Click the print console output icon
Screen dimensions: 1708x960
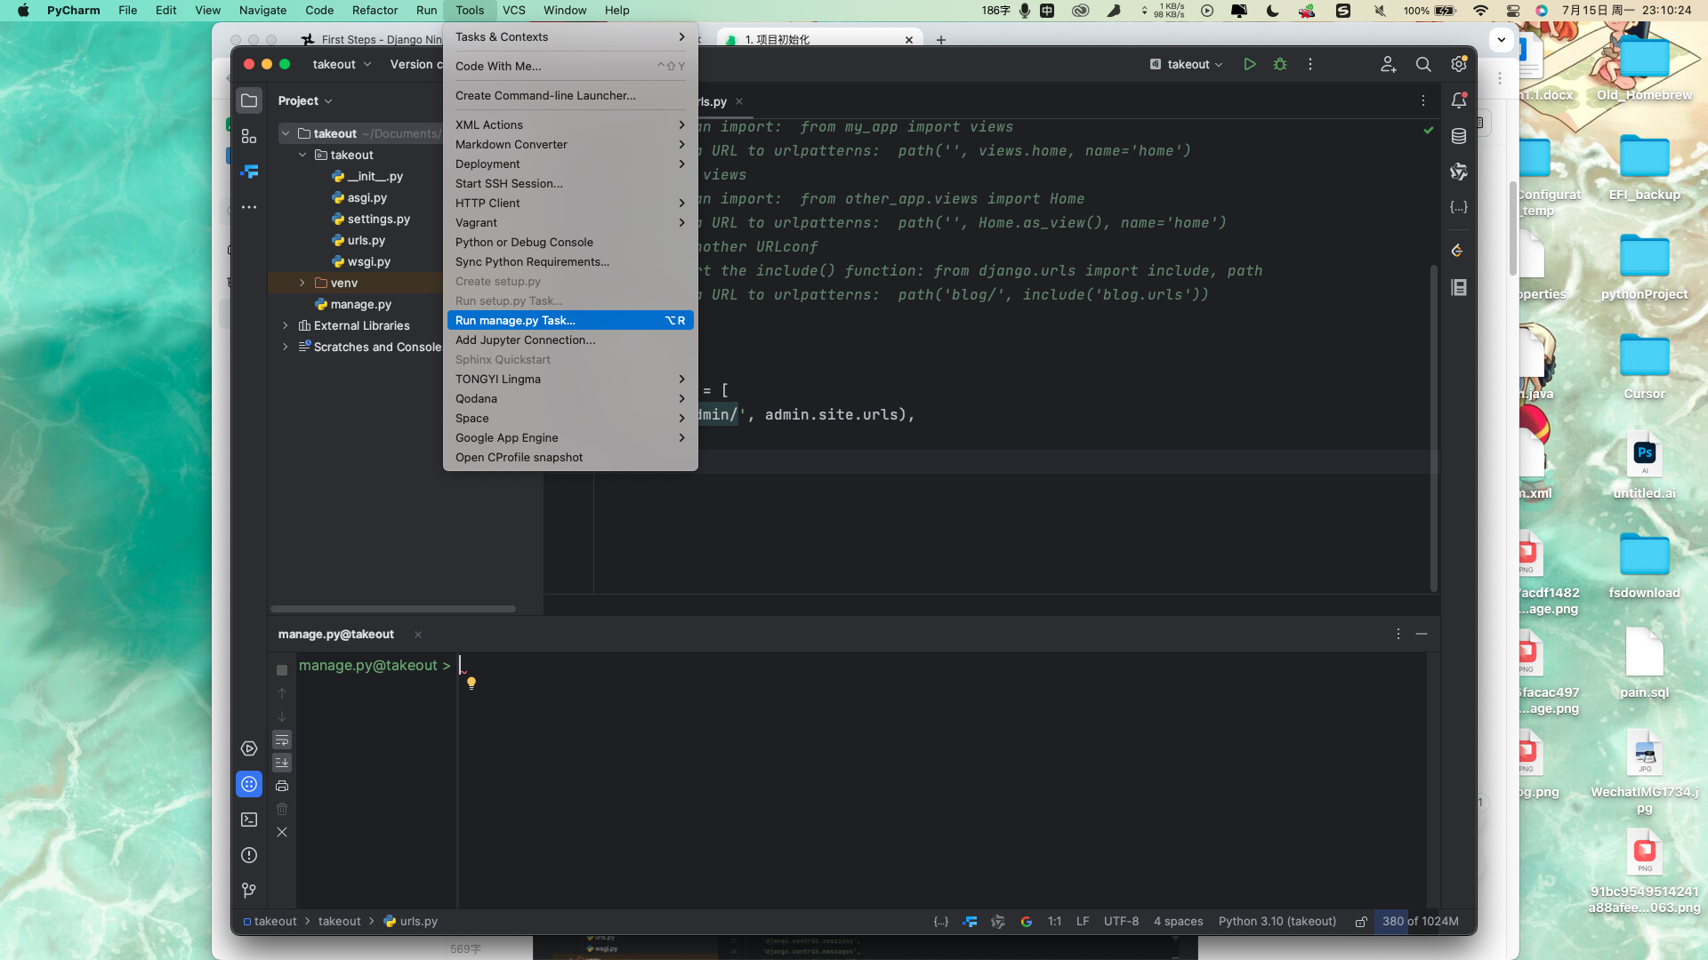pos(282,786)
